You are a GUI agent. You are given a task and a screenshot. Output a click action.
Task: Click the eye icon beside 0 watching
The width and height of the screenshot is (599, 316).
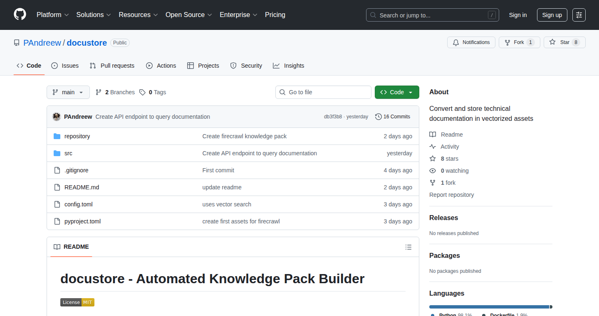(x=433, y=171)
